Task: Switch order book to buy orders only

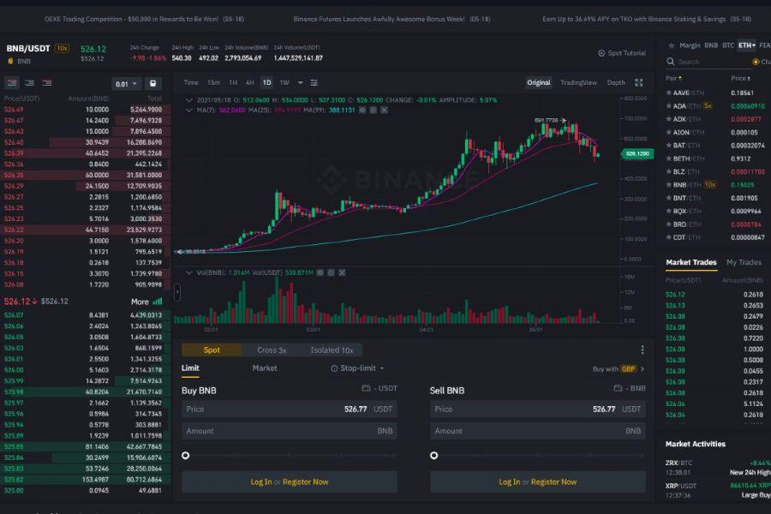Action: point(29,83)
